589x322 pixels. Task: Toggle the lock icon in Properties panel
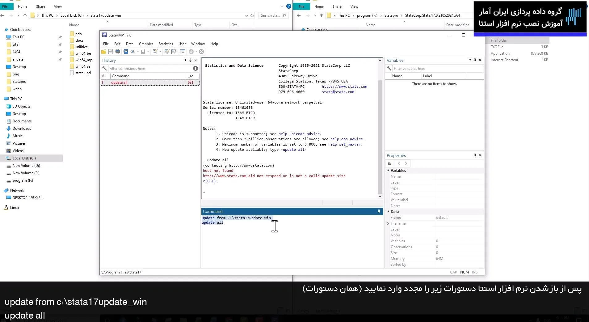(x=389, y=164)
